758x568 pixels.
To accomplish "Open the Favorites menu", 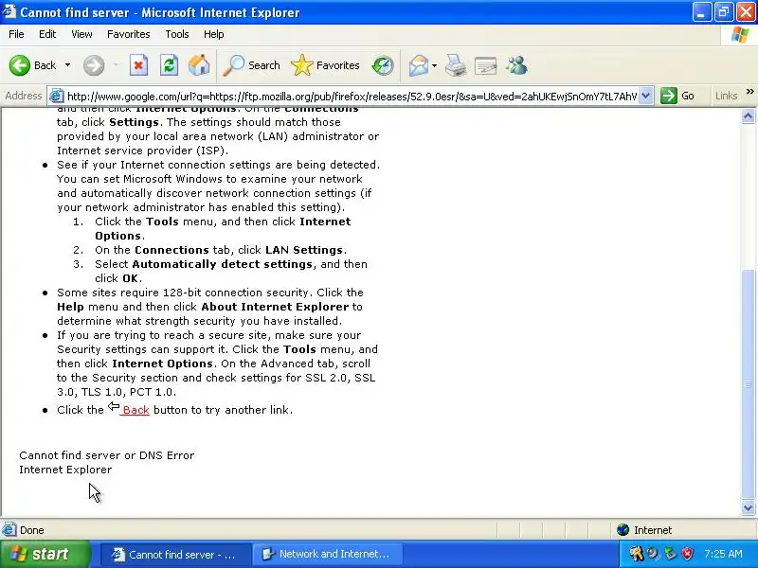I will coord(129,34).
